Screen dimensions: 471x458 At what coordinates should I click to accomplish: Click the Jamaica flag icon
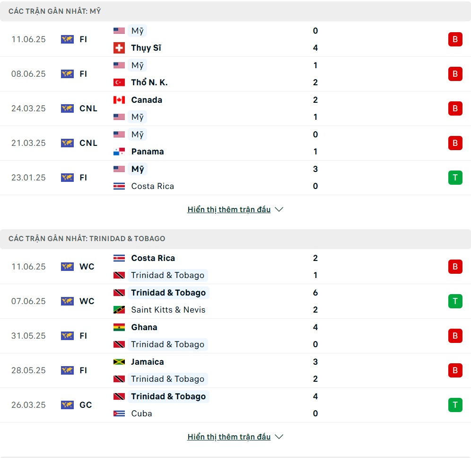(x=119, y=362)
